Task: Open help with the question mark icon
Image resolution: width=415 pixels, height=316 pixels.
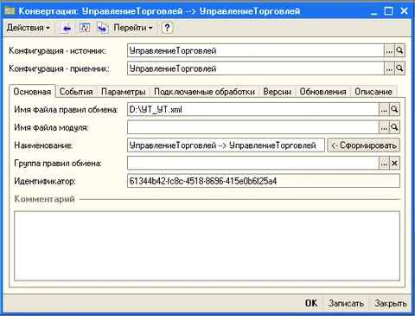Action: pyautogui.click(x=167, y=28)
